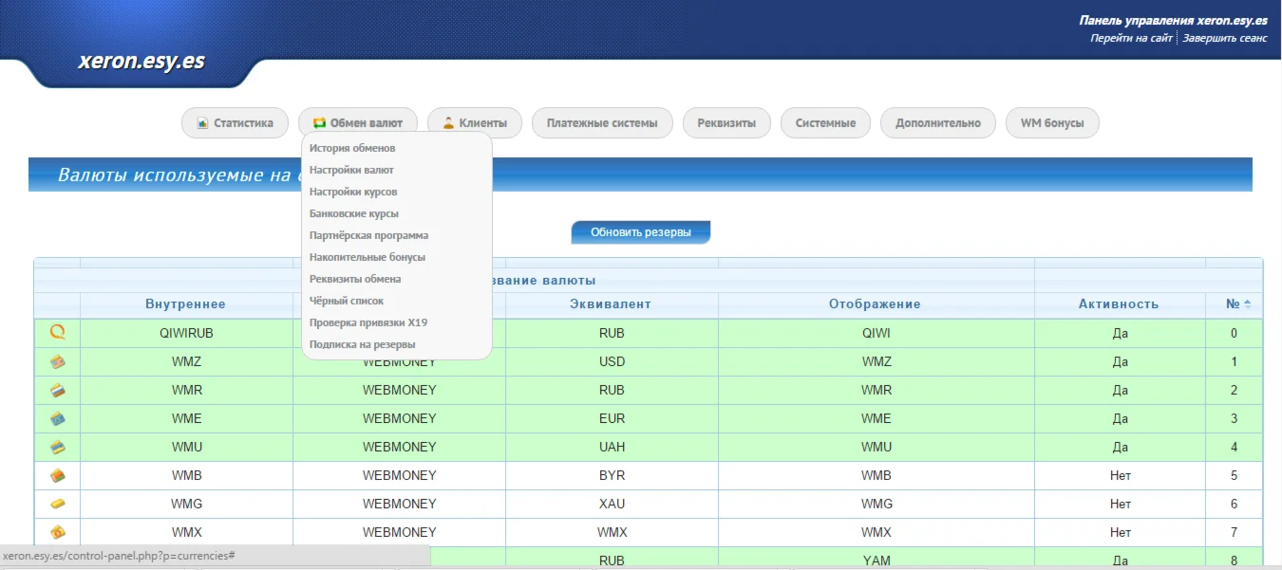1282x570 pixels.
Task: Click the QIWI icon in the QIWIRUB row
Action: point(57,333)
